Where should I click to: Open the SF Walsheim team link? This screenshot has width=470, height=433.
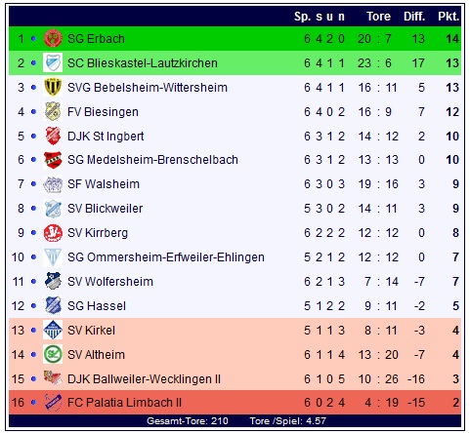tap(104, 184)
